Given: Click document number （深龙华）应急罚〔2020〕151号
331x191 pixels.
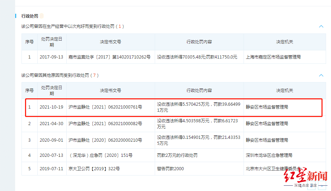Looking at the screenshot, I should [100, 155].
